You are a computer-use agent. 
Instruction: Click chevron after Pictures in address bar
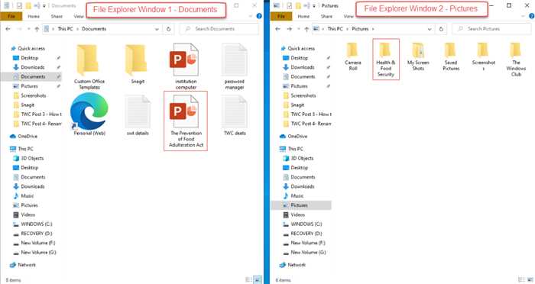(x=373, y=29)
